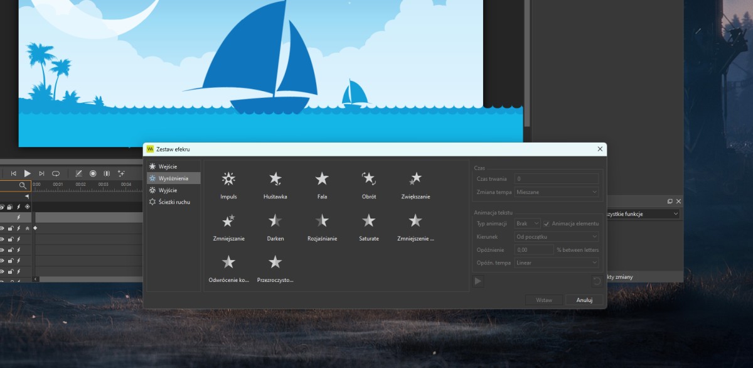Toggle the Animacja elementu checkbox

click(x=547, y=224)
